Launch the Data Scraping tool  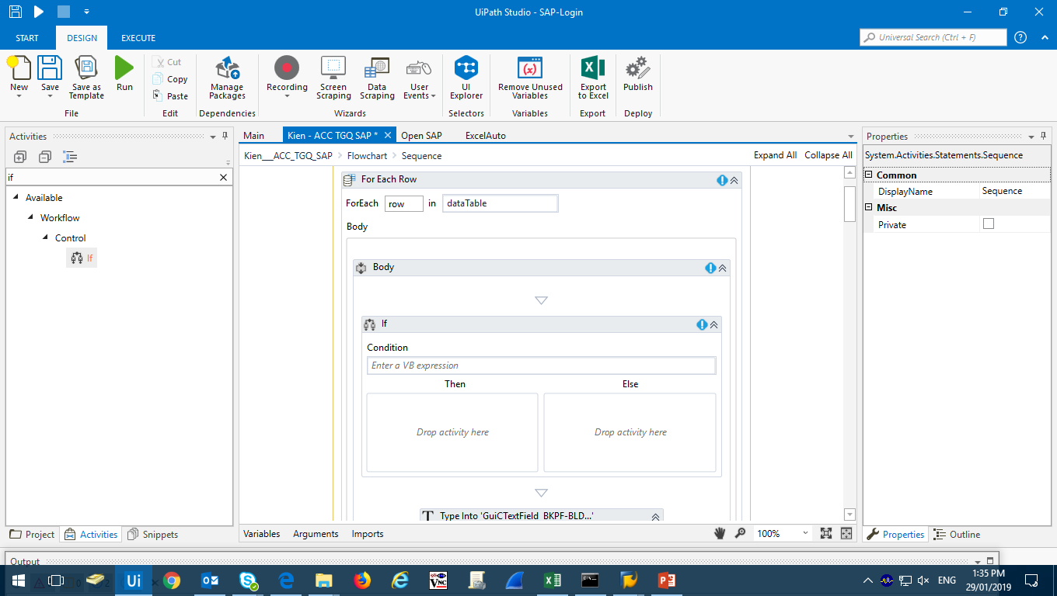[377, 68]
